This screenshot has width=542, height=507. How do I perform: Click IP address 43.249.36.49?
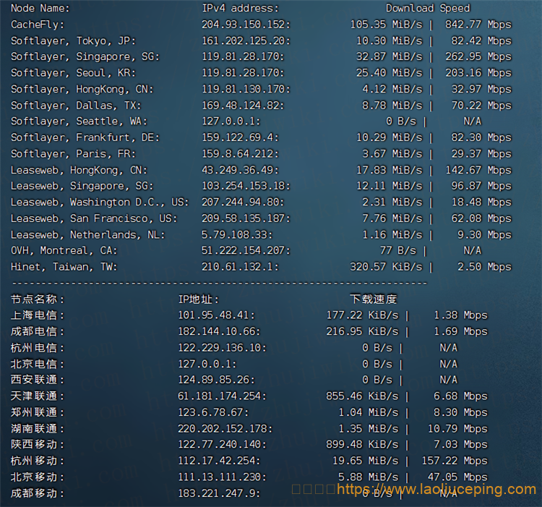pyautogui.click(x=240, y=170)
